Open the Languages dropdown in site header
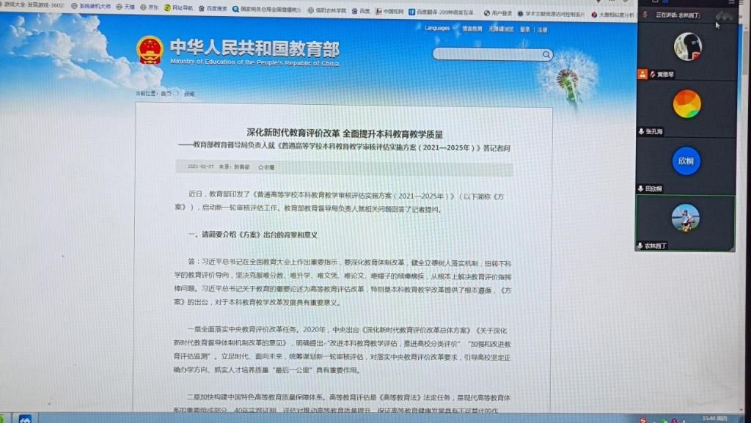The image size is (751, 423). coord(439,28)
